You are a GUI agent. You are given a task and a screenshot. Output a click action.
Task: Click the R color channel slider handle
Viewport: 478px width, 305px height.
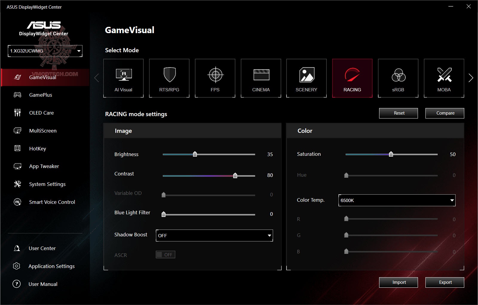pos(346,219)
